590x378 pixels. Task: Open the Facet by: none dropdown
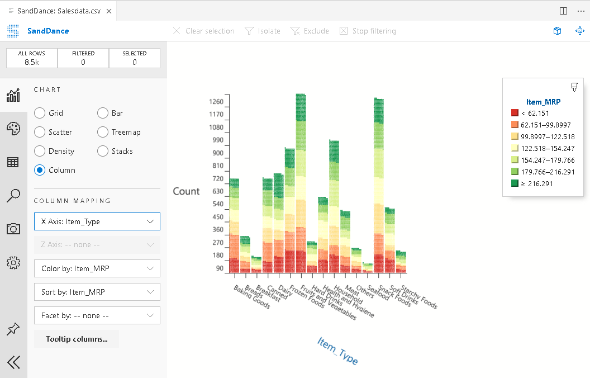(97, 315)
